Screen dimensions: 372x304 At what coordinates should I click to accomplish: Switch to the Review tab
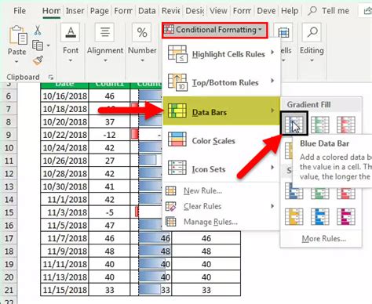171,11
